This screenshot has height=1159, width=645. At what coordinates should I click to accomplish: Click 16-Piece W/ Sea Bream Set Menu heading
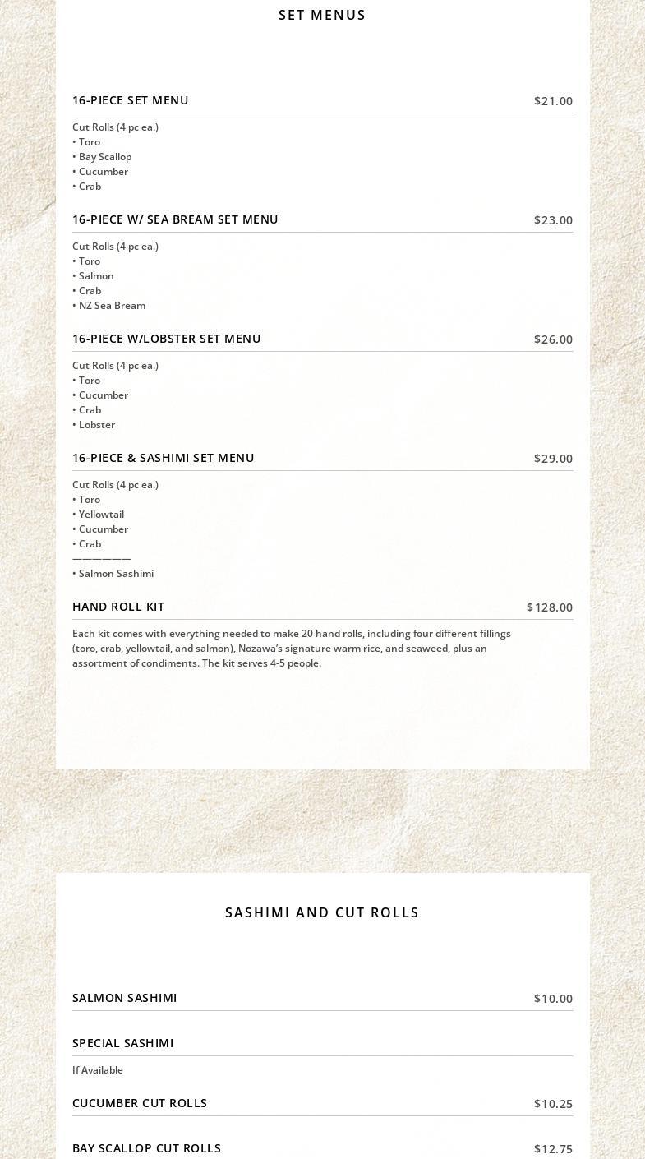[175, 219]
